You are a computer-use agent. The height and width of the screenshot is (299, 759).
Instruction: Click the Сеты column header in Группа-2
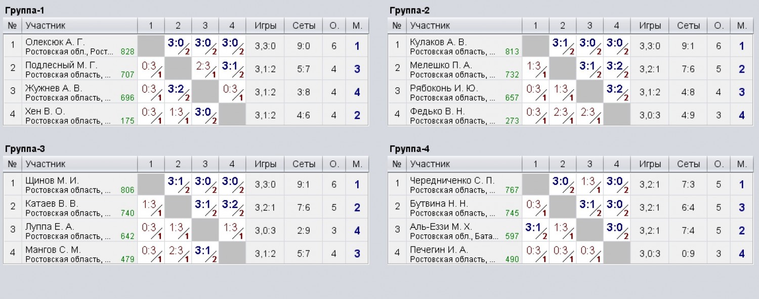tap(689, 26)
